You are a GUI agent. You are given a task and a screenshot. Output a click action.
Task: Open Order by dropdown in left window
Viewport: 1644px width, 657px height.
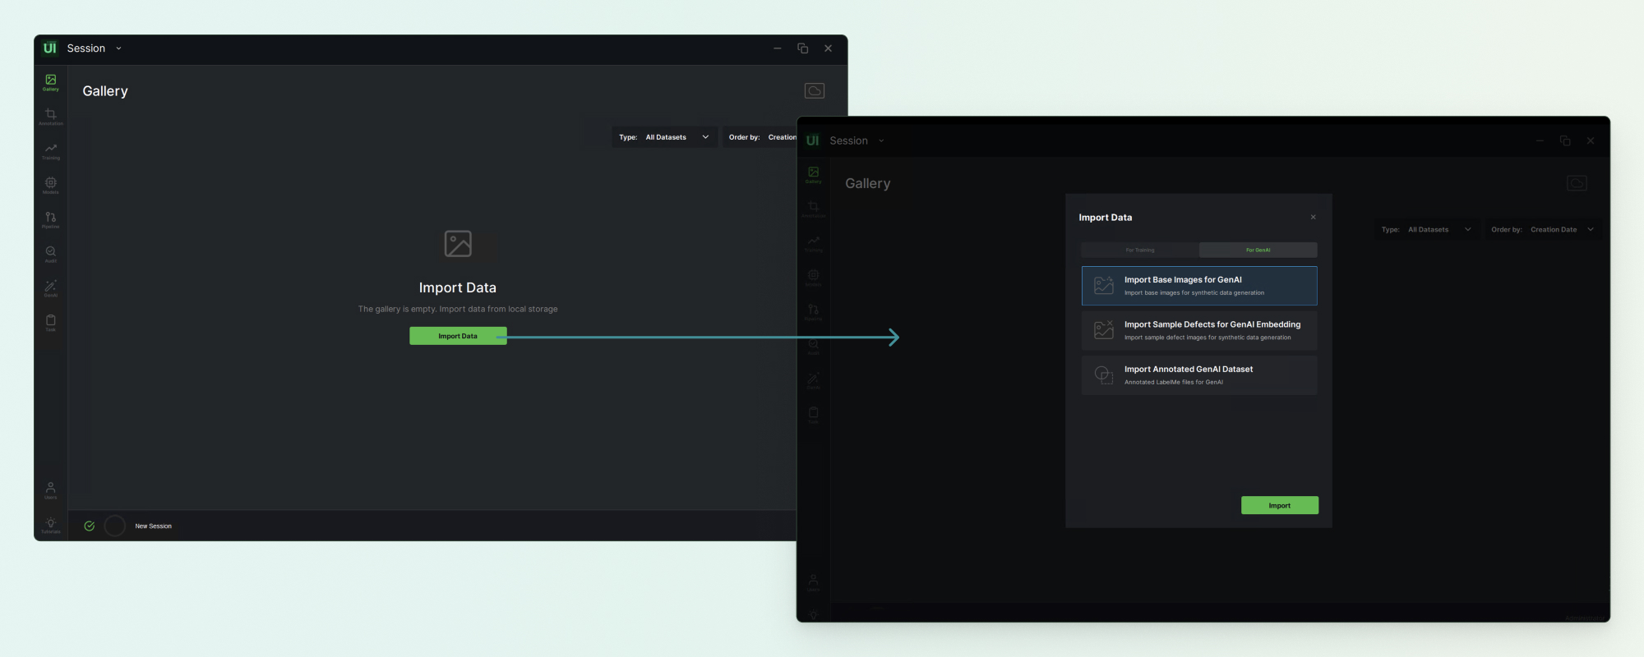(760, 137)
